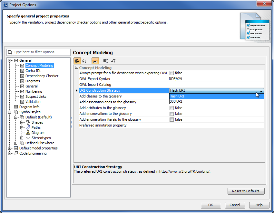This screenshot has width=274, height=213.
Task: Click the Default (Default) style icon
Action: coord(22,117)
